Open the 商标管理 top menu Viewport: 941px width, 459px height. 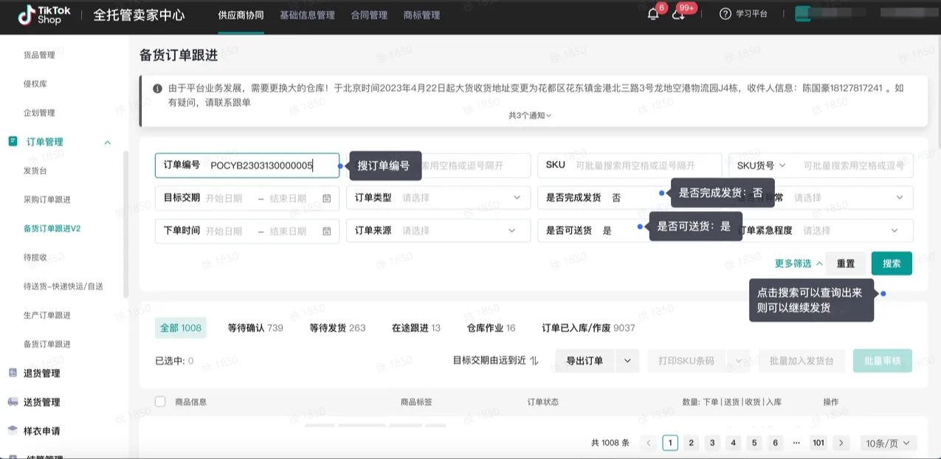click(x=421, y=15)
